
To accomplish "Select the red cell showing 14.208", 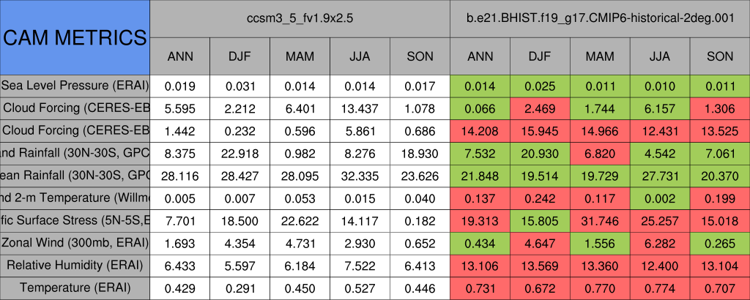I will point(480,131).
